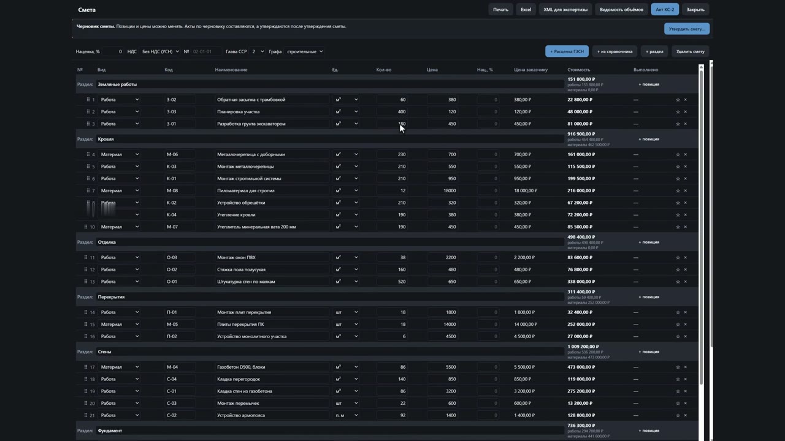785x441 pixels.
Task: Click the drag handle of "Монтаж перемычек" row
Action: (x=86, y=403)
